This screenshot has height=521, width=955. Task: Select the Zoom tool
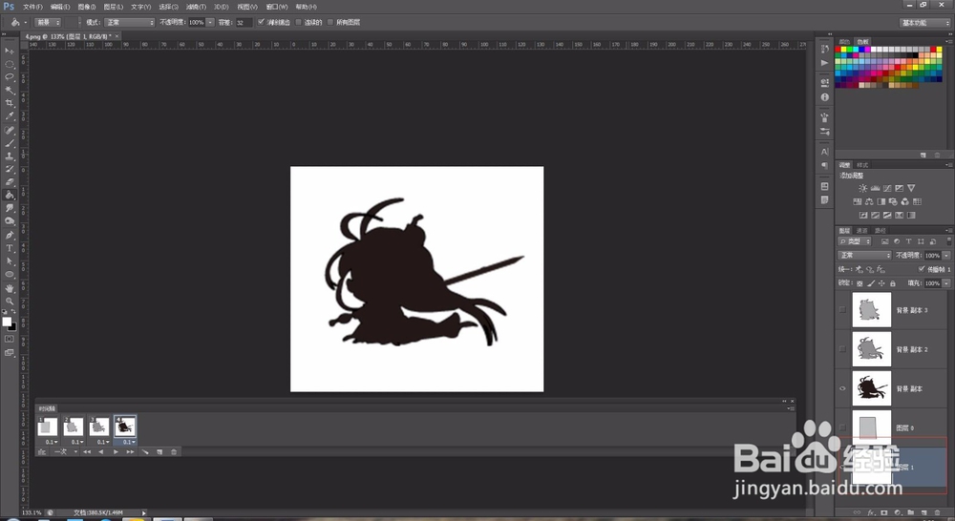click(x=10, y=301)
